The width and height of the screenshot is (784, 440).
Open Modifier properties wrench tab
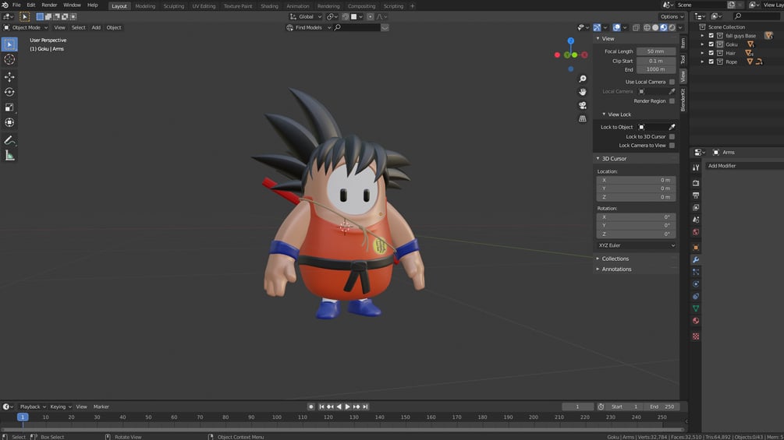pos(696,260)
